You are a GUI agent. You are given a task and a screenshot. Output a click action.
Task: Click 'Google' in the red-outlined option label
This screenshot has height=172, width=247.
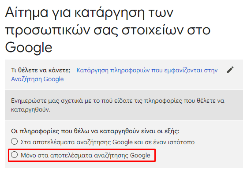[x=140, y=155]
